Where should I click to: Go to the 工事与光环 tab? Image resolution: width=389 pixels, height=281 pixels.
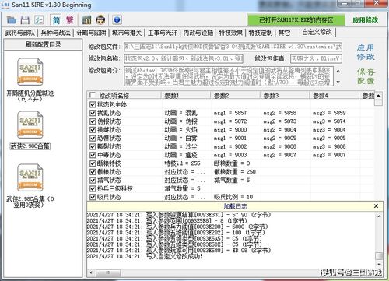point(163,33)
